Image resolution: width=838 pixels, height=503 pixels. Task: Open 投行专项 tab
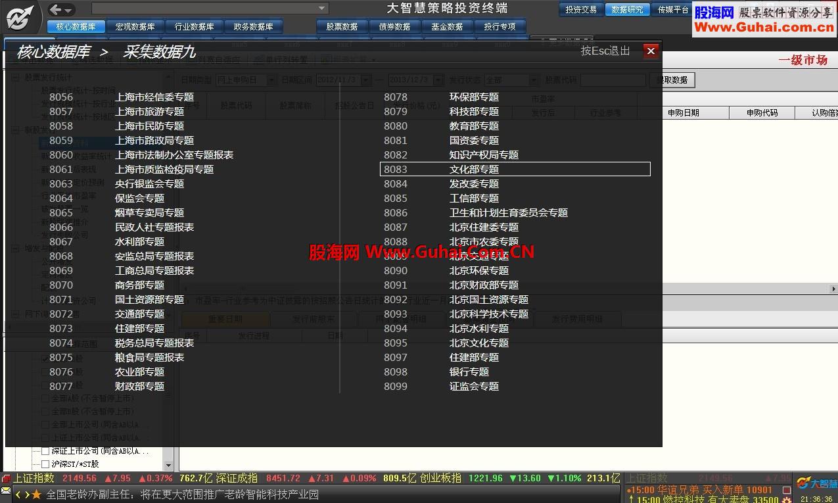pyautogui.click(x=500, y=27)
